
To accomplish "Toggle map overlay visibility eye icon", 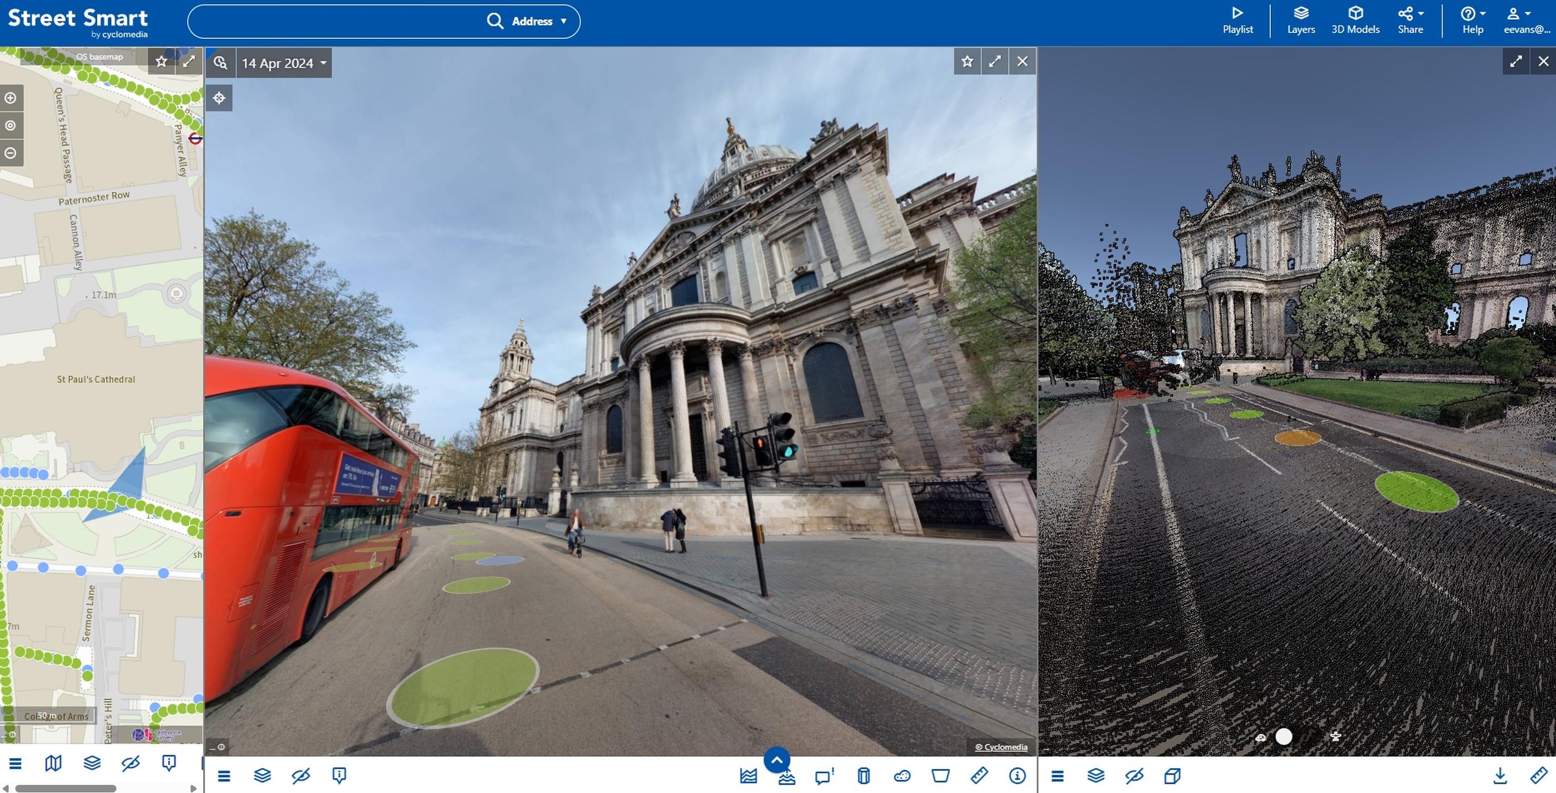I will [x=131, y=764].
